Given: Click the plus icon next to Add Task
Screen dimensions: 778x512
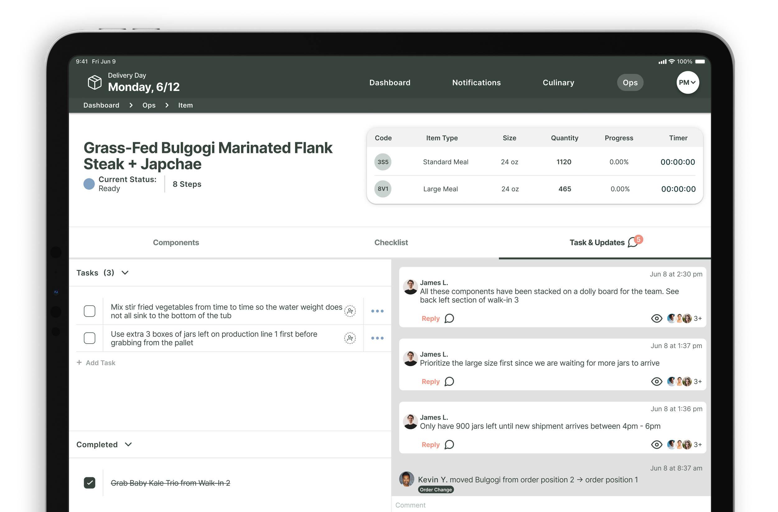Looking at the screenshot, I should pos(79,362).
